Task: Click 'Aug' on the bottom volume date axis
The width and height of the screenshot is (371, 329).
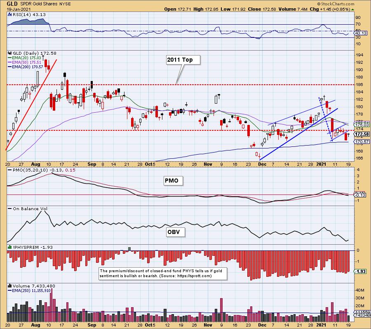Action: [x=35, y=325]
